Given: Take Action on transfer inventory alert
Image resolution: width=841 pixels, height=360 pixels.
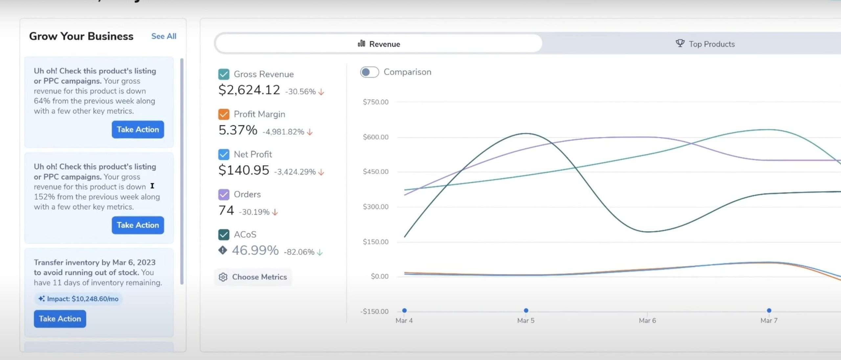Looking at the screenshot, I should pos(60,319).
